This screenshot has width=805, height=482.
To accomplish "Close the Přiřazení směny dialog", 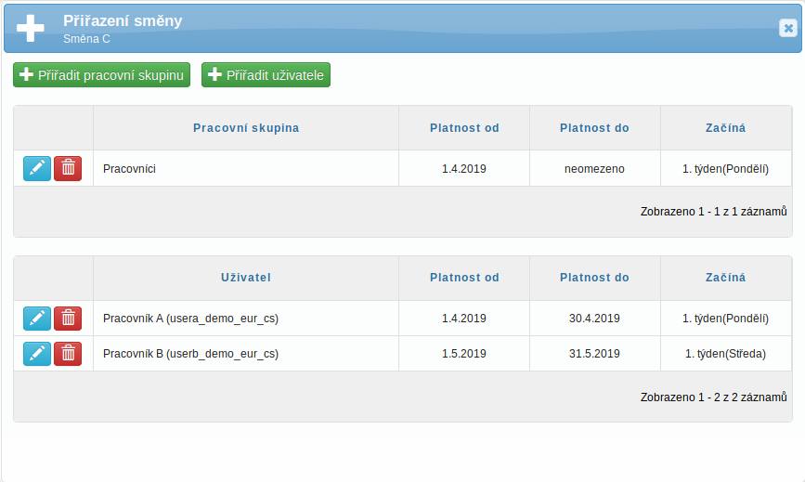I will point(788,28).
